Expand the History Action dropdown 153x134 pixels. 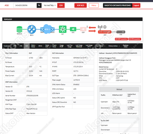tap(114, 46)
